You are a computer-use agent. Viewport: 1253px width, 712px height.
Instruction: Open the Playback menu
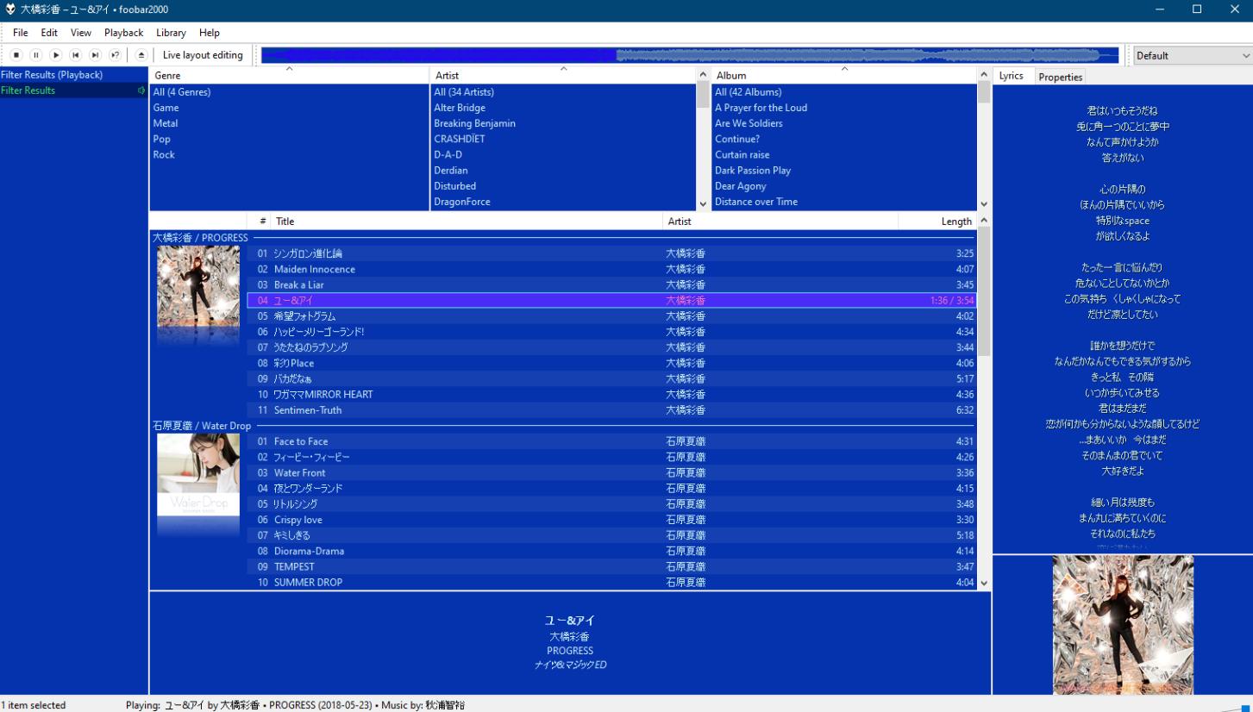click(123, 33)
